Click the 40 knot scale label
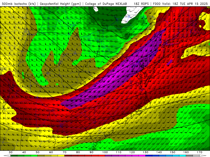Viewport: 210px width, 157px height. coord(24,152)
